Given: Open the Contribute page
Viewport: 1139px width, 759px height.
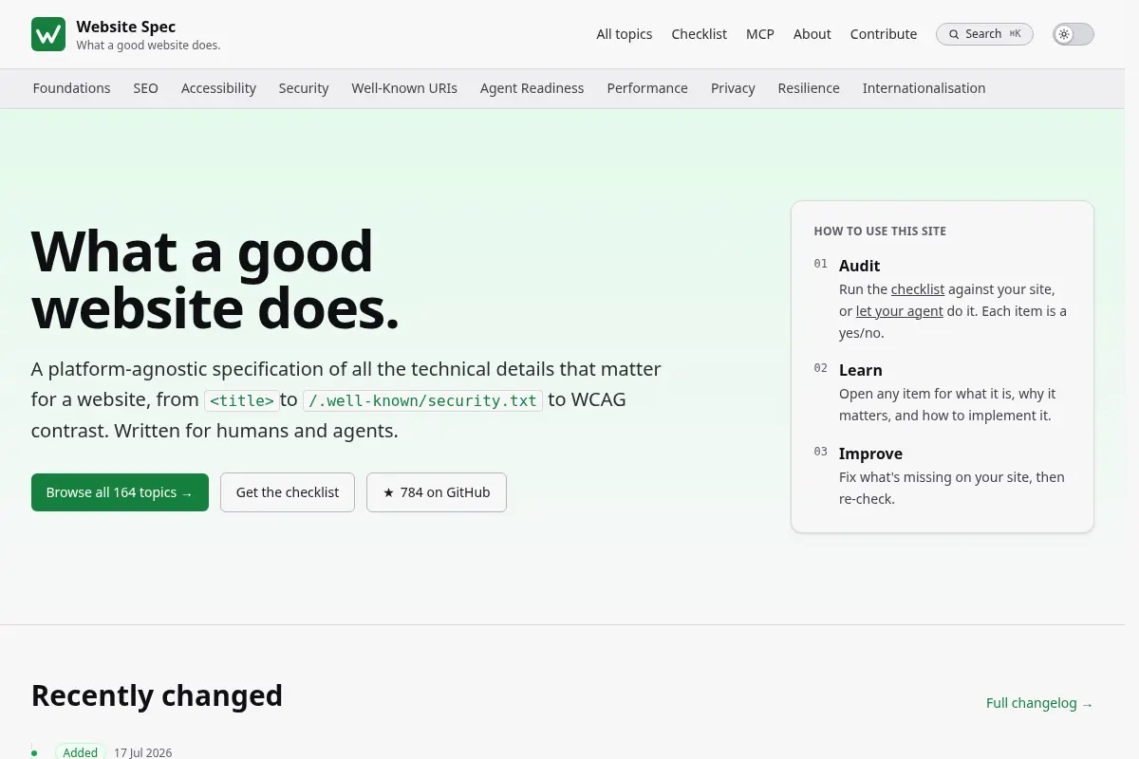Looking at the screenshot, I should pos(884,34).
